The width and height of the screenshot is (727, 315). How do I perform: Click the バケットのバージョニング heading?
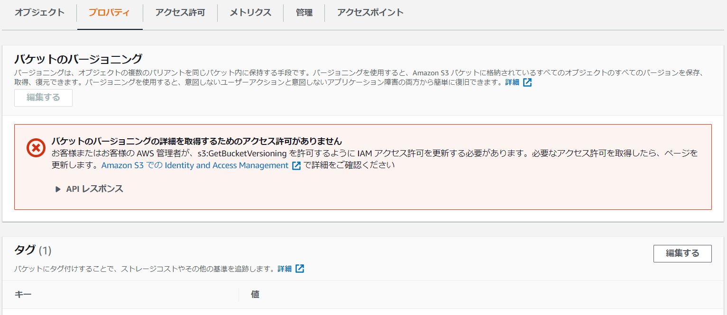[78, 59]
